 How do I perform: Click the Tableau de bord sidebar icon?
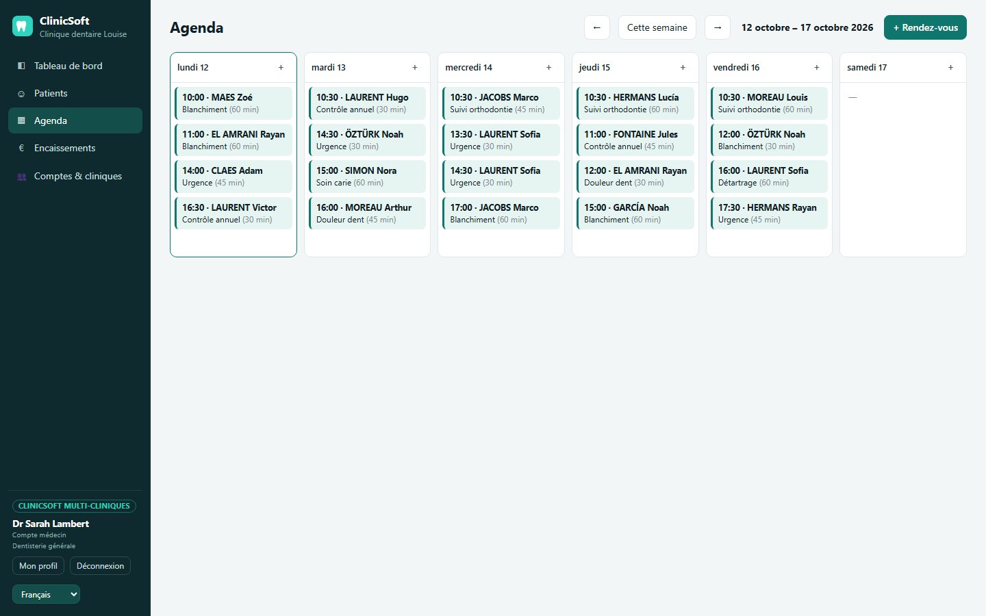21,66
